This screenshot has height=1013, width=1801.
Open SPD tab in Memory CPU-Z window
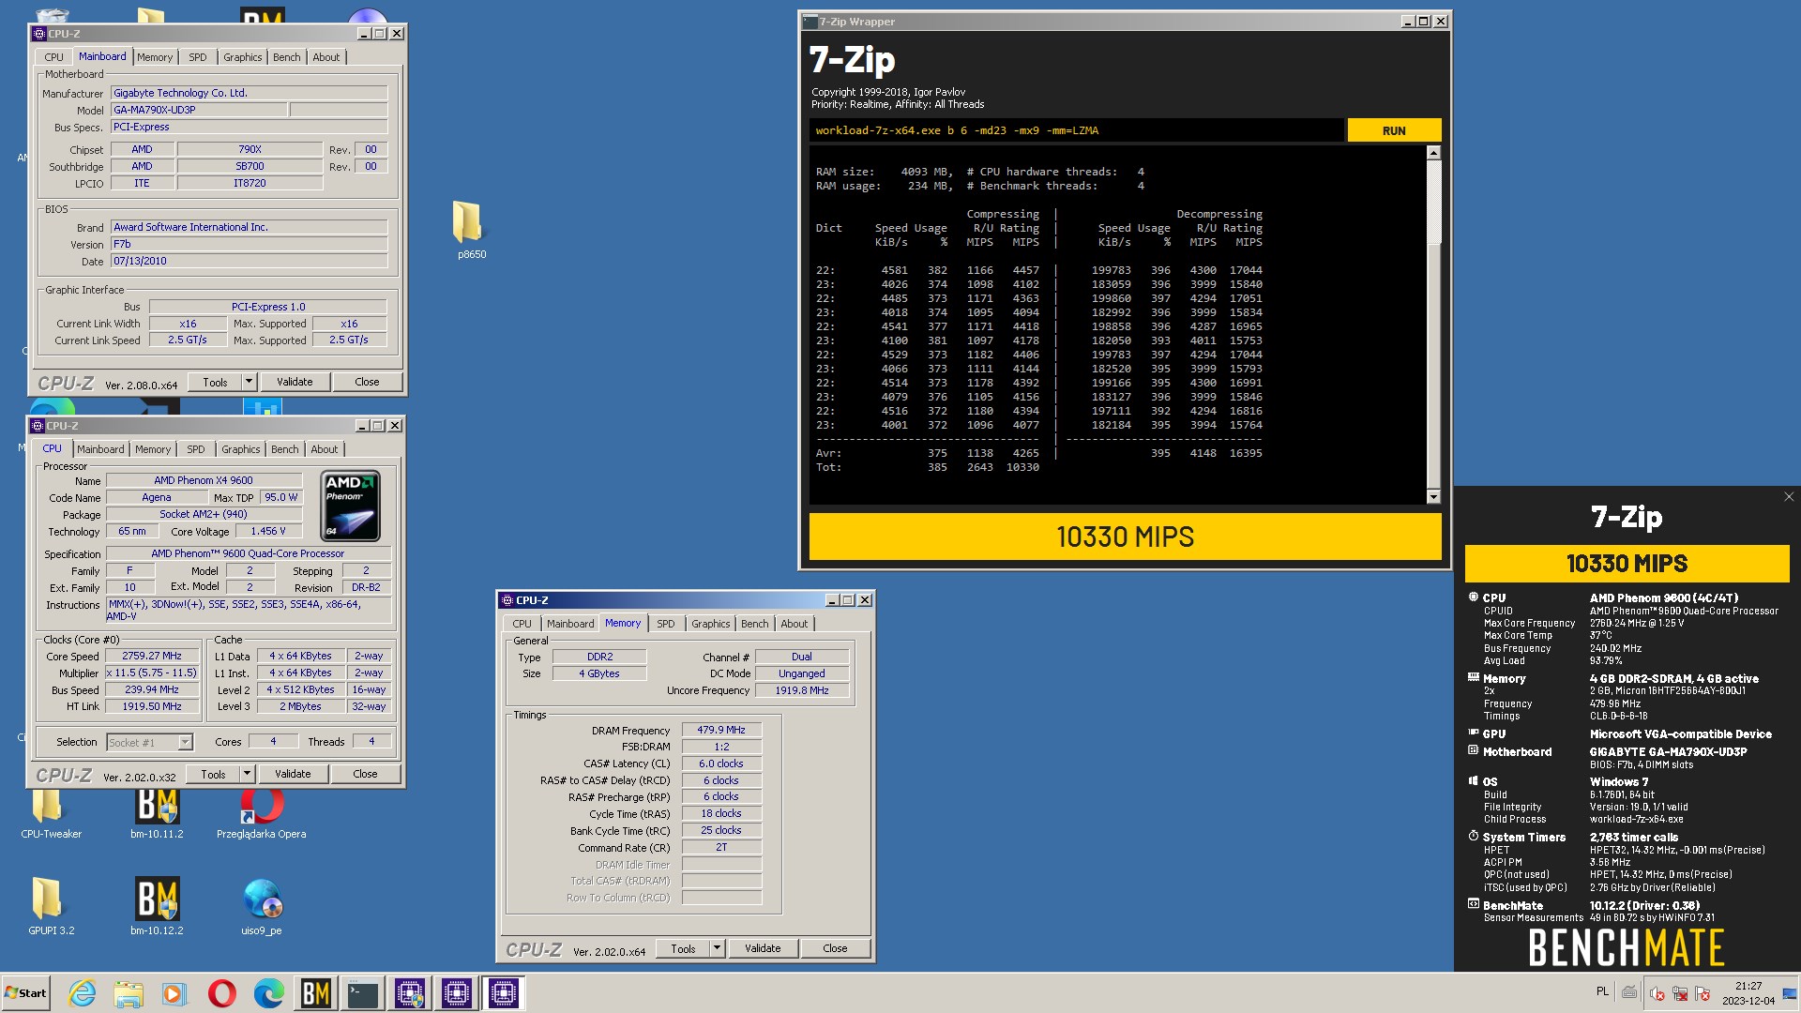(x=665, y=624)
